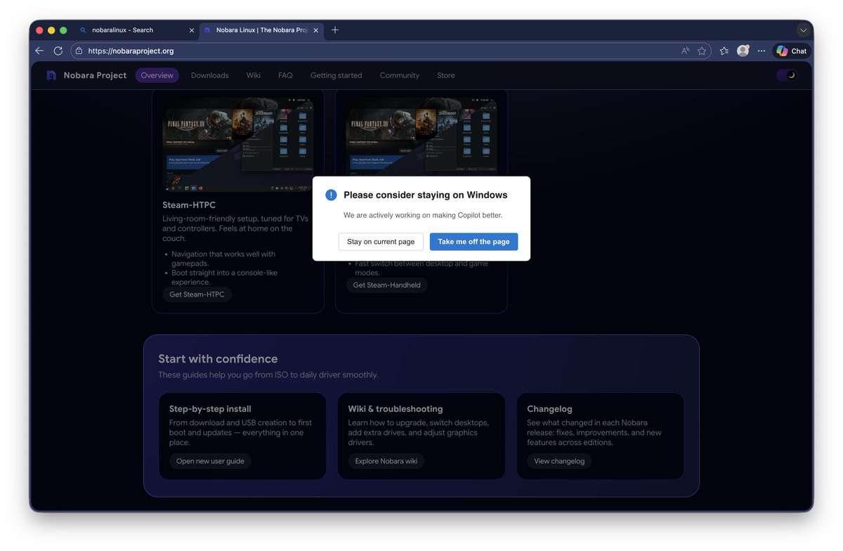Click Get Steam-HTPC button
843x551 pixels.
tap(197, 294)
